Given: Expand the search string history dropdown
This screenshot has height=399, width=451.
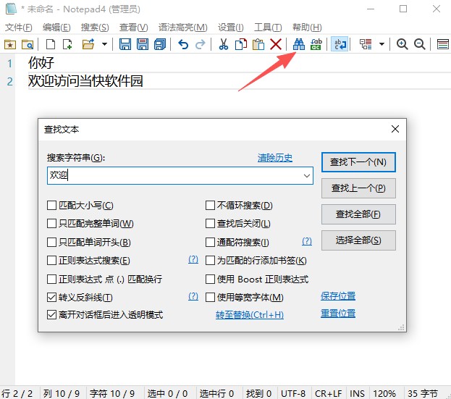Looking at the screenshot, I should (307, 175).
